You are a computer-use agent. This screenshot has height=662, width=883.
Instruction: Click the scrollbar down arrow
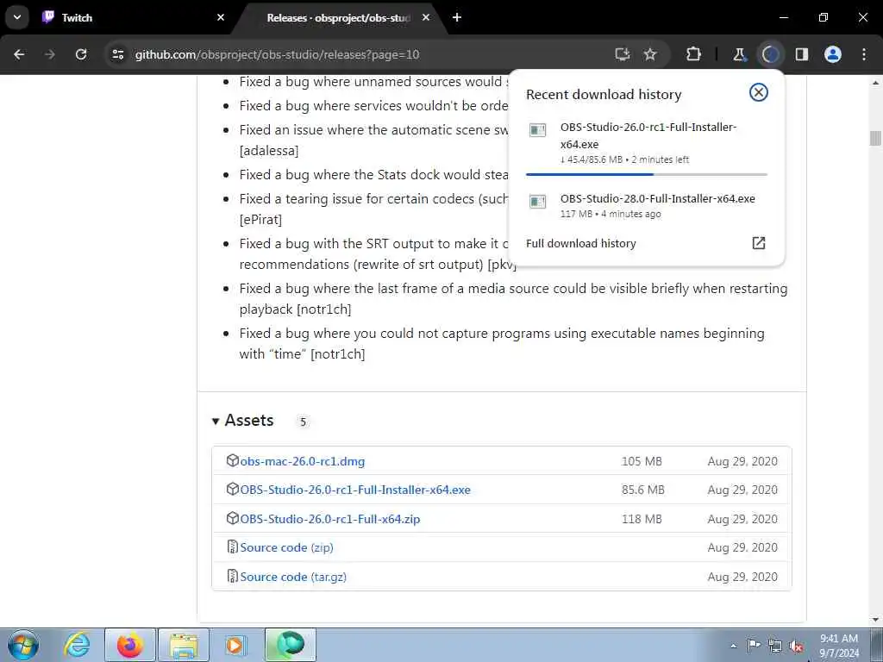pos(875,620)
